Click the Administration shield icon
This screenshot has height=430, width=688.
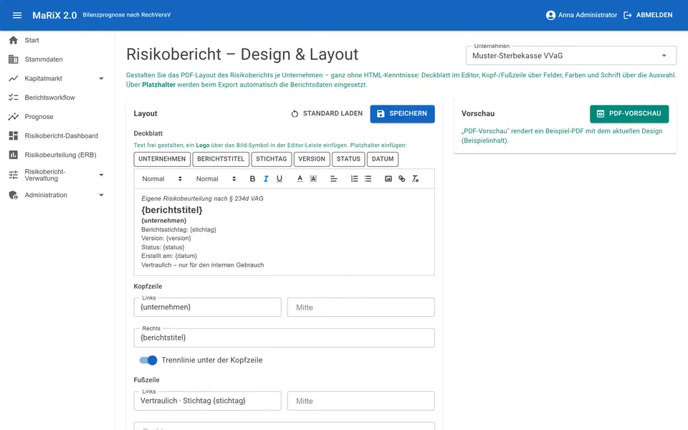(14, 195)
